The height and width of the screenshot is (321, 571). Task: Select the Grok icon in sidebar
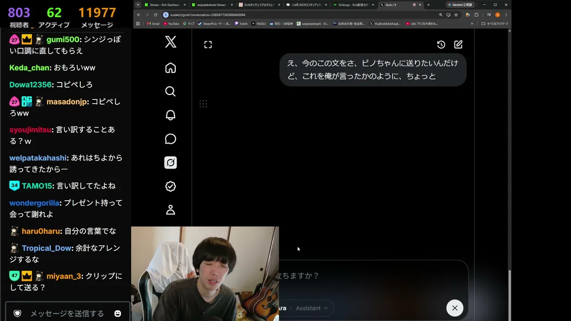(x=170, y=163)
